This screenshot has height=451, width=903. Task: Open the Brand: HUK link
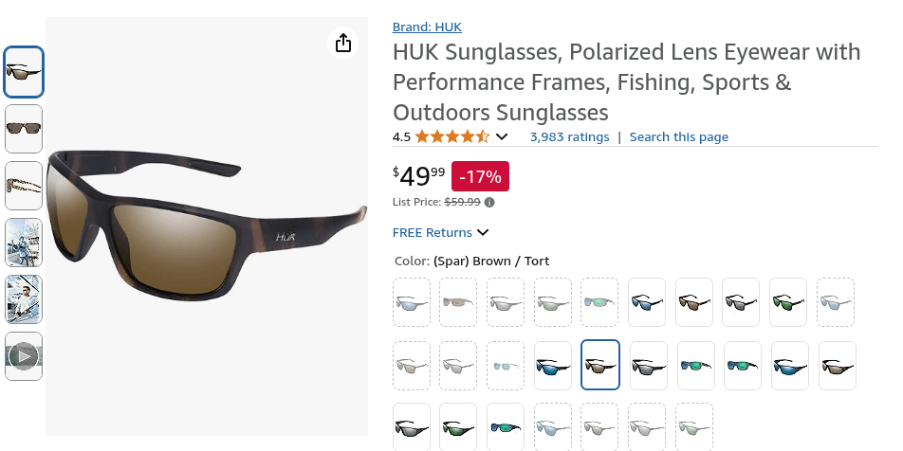[427, 27]
